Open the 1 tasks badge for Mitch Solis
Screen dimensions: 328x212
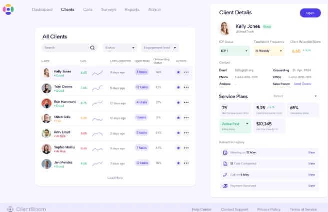point(141,117)
